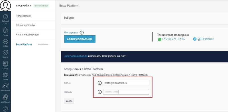The image size is (228, 112).
Task: Open Сделки deals icon in sidebar
Action: pos(5,30)
